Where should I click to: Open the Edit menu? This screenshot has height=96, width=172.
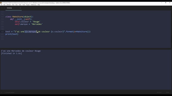tap(4, 5)
